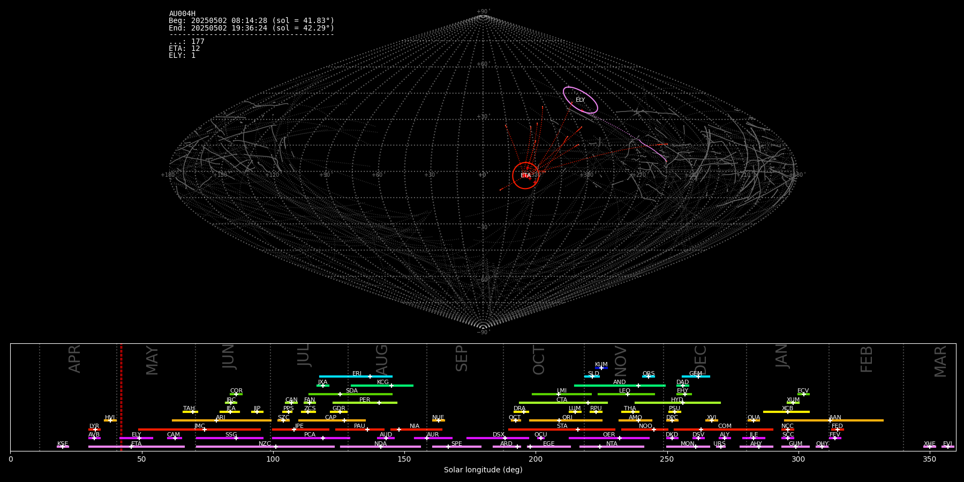This screenshot has width=964, height=482.
Task: Click the NZC shower bar label
Action: pos(265,444)
